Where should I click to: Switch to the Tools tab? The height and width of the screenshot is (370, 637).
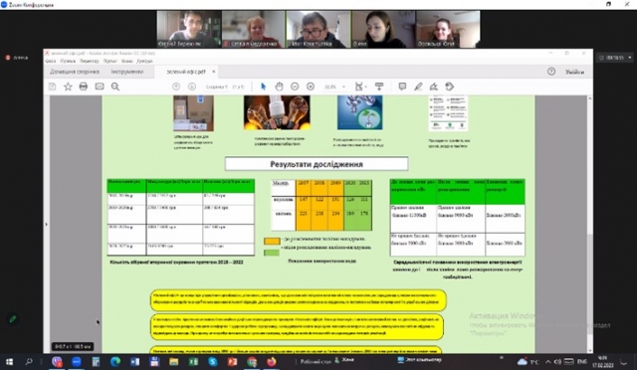[127, 72]
